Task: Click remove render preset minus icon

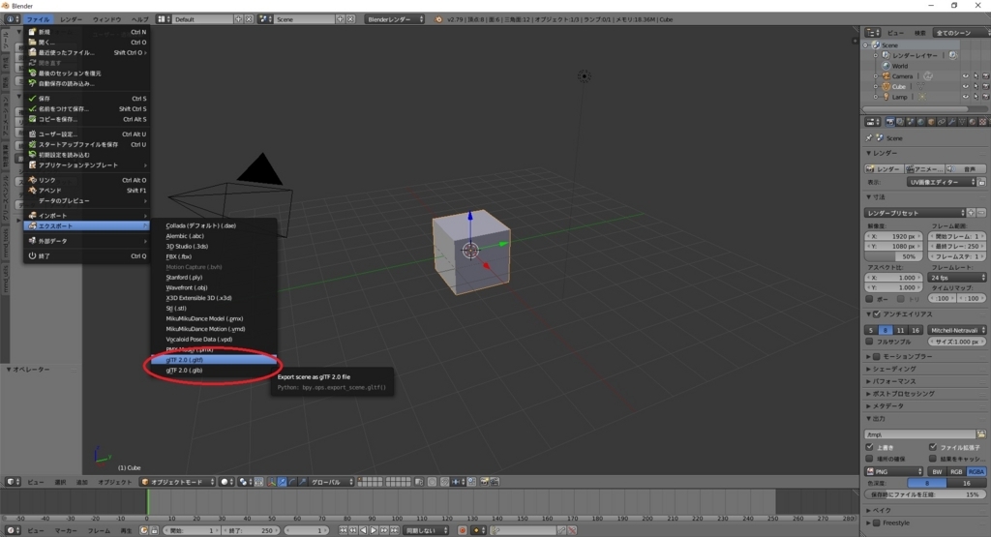Action: click(981, 213)
